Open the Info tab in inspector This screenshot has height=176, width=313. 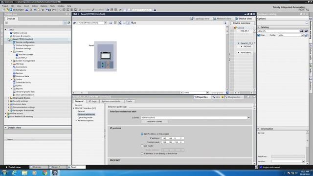218,97
